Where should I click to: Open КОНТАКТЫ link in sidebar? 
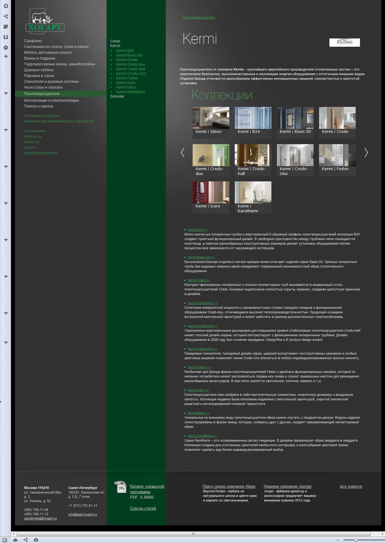[33, 137]
